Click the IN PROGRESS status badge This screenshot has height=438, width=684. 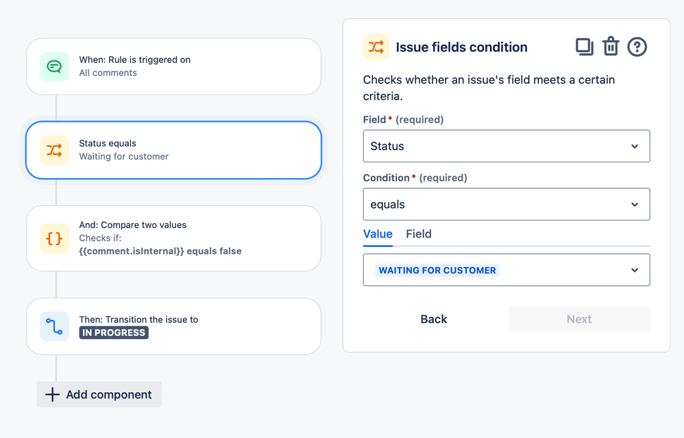(114, 333)
